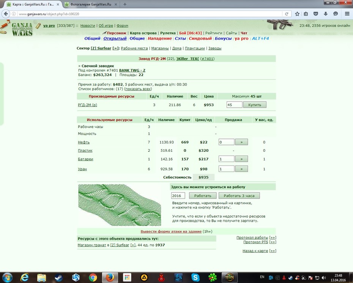Click the Ganja Wars logo
This screenshot has height=283, width=353.
(x=22, y=29)
